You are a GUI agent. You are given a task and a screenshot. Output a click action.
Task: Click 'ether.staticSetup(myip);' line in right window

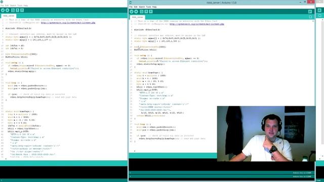coord(151,64)
